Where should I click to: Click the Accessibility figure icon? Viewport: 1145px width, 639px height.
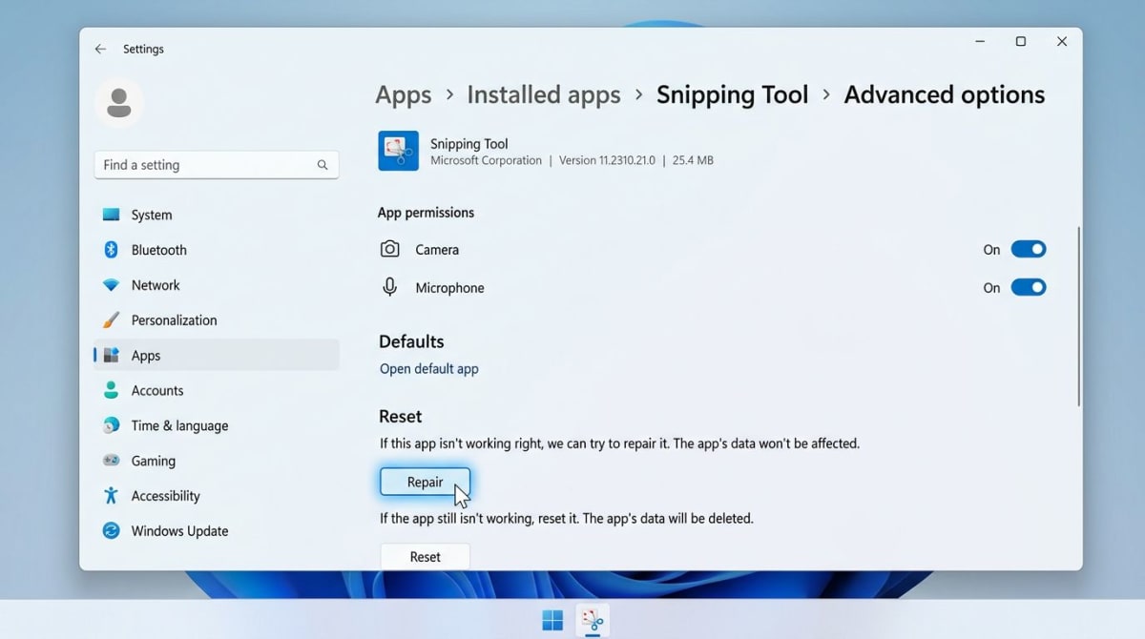[x=111, y=496]
